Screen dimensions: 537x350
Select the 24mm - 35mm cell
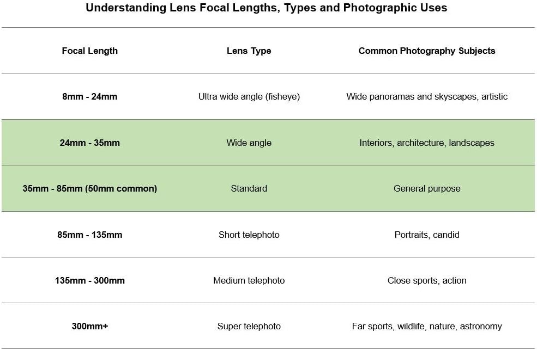(x=90, y=143)
